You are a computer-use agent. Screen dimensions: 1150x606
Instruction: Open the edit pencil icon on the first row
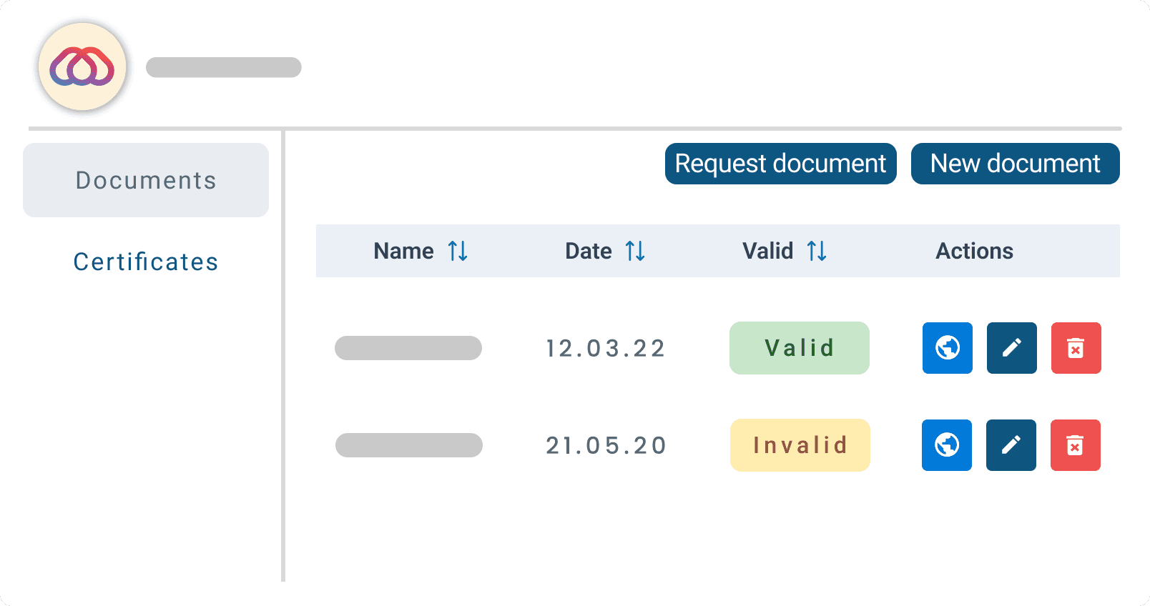1011,348
